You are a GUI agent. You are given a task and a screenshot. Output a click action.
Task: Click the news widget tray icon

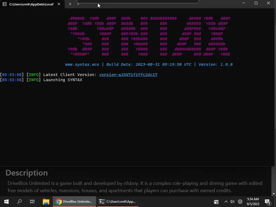pyautogui.click(x=216, y=202)
